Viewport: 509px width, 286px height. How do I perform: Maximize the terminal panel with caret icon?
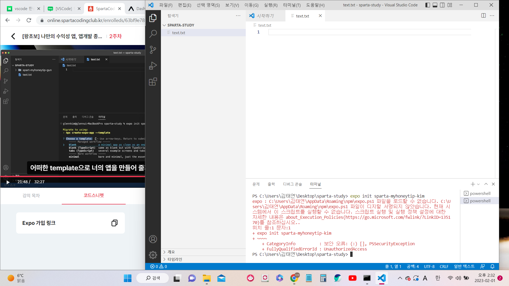click(x=486, y=184)
